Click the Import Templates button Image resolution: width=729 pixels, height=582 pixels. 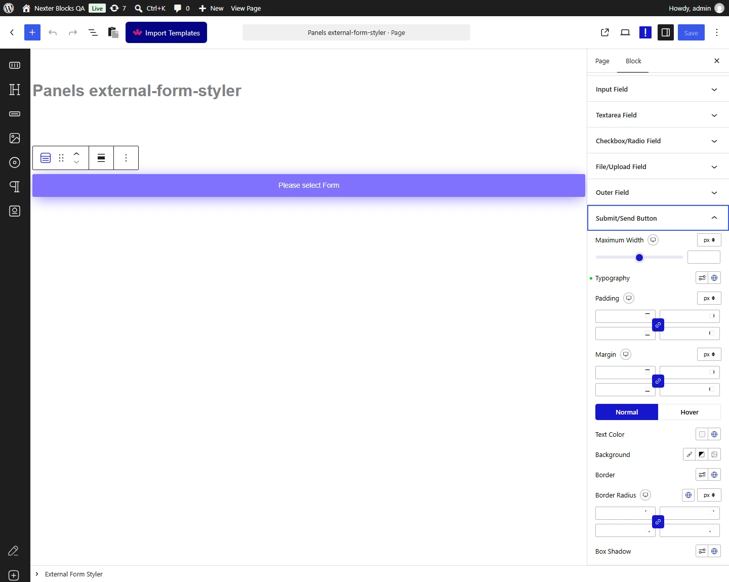166,32
